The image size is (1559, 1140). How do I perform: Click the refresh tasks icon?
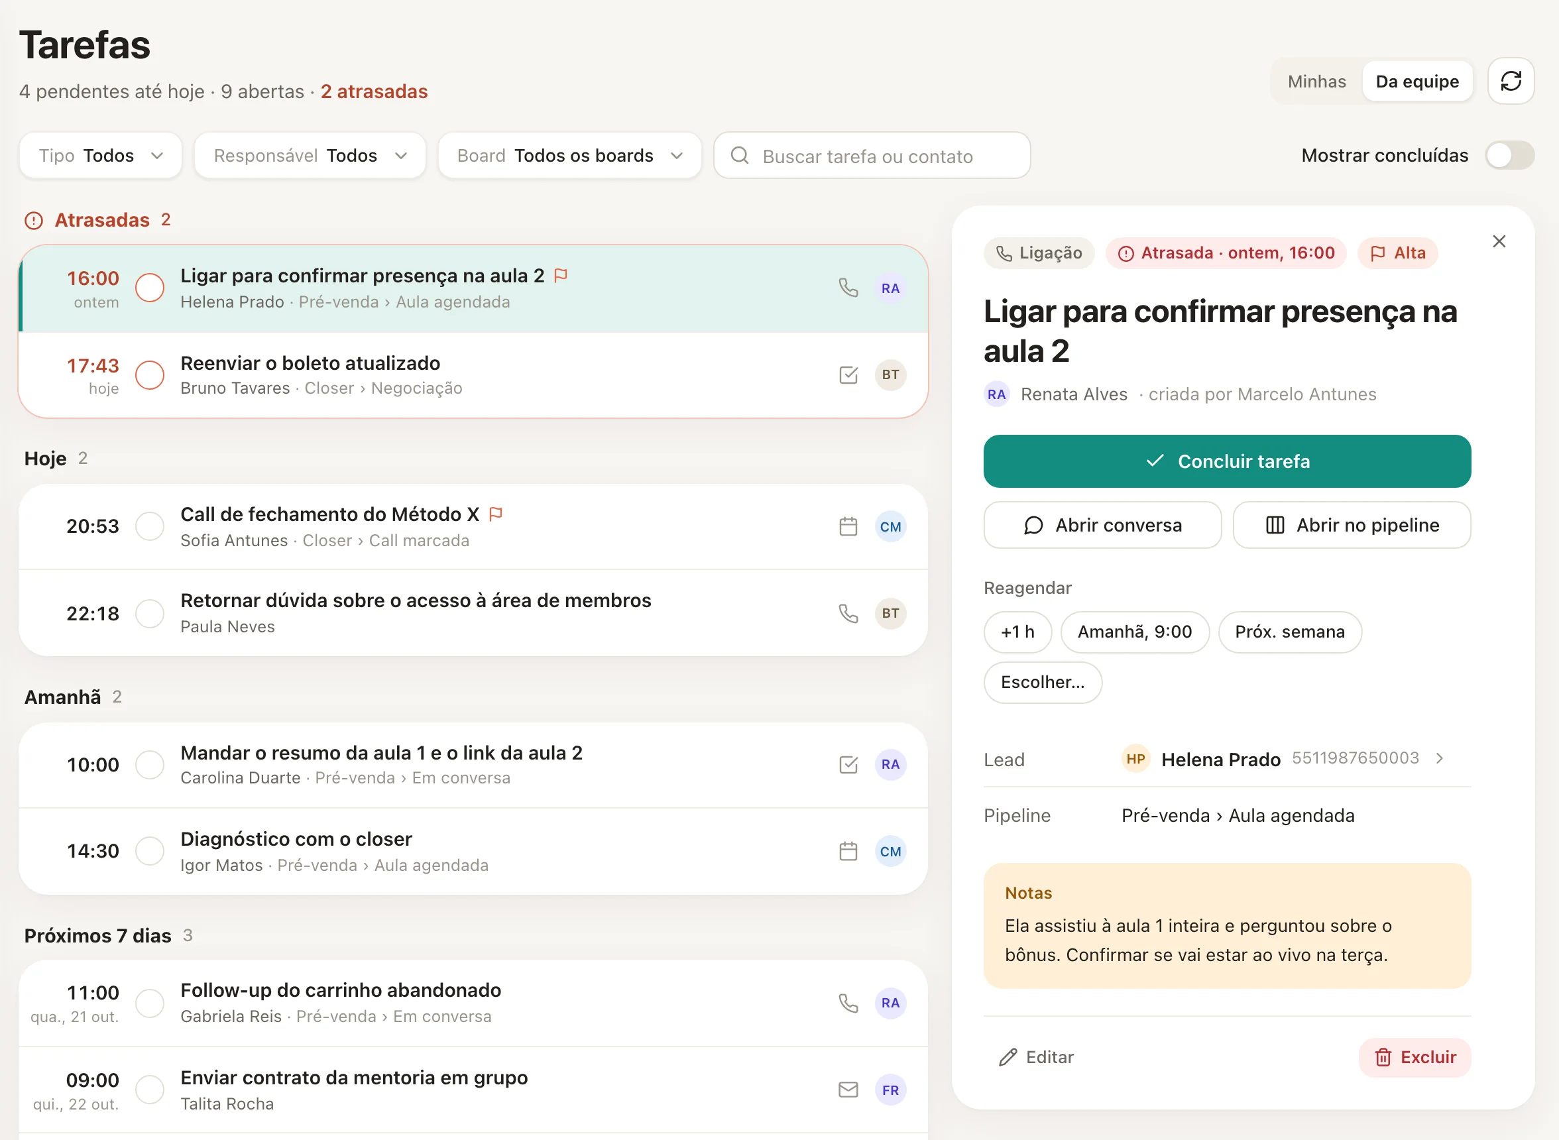tap(1510, 82)
